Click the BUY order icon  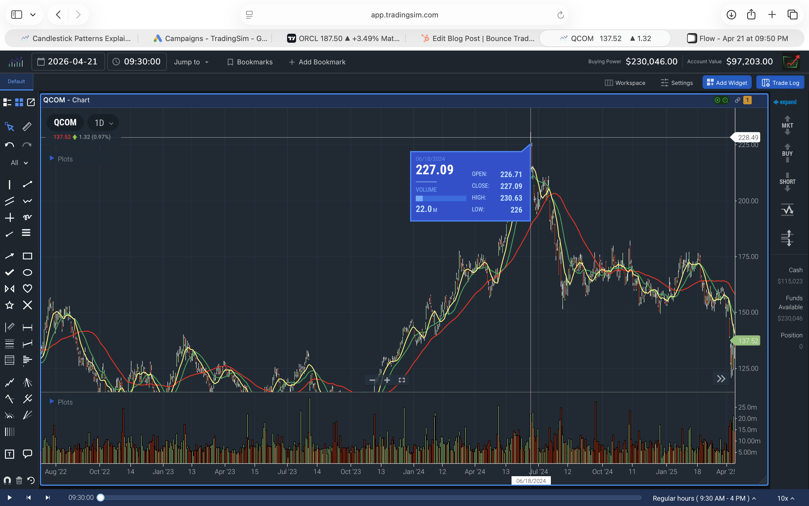point(788,153)
